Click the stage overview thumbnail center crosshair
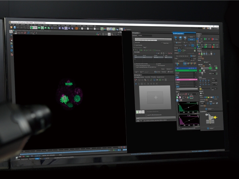The width and height of the screenshot is (239, 179). (x=156, y=97)
